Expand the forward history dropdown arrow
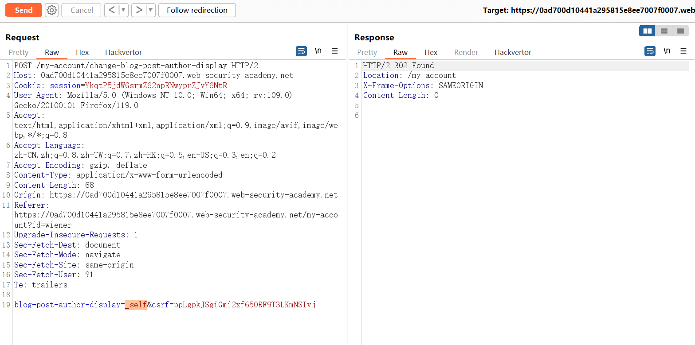Screen dimensions: 695x345 pos(150,10)
